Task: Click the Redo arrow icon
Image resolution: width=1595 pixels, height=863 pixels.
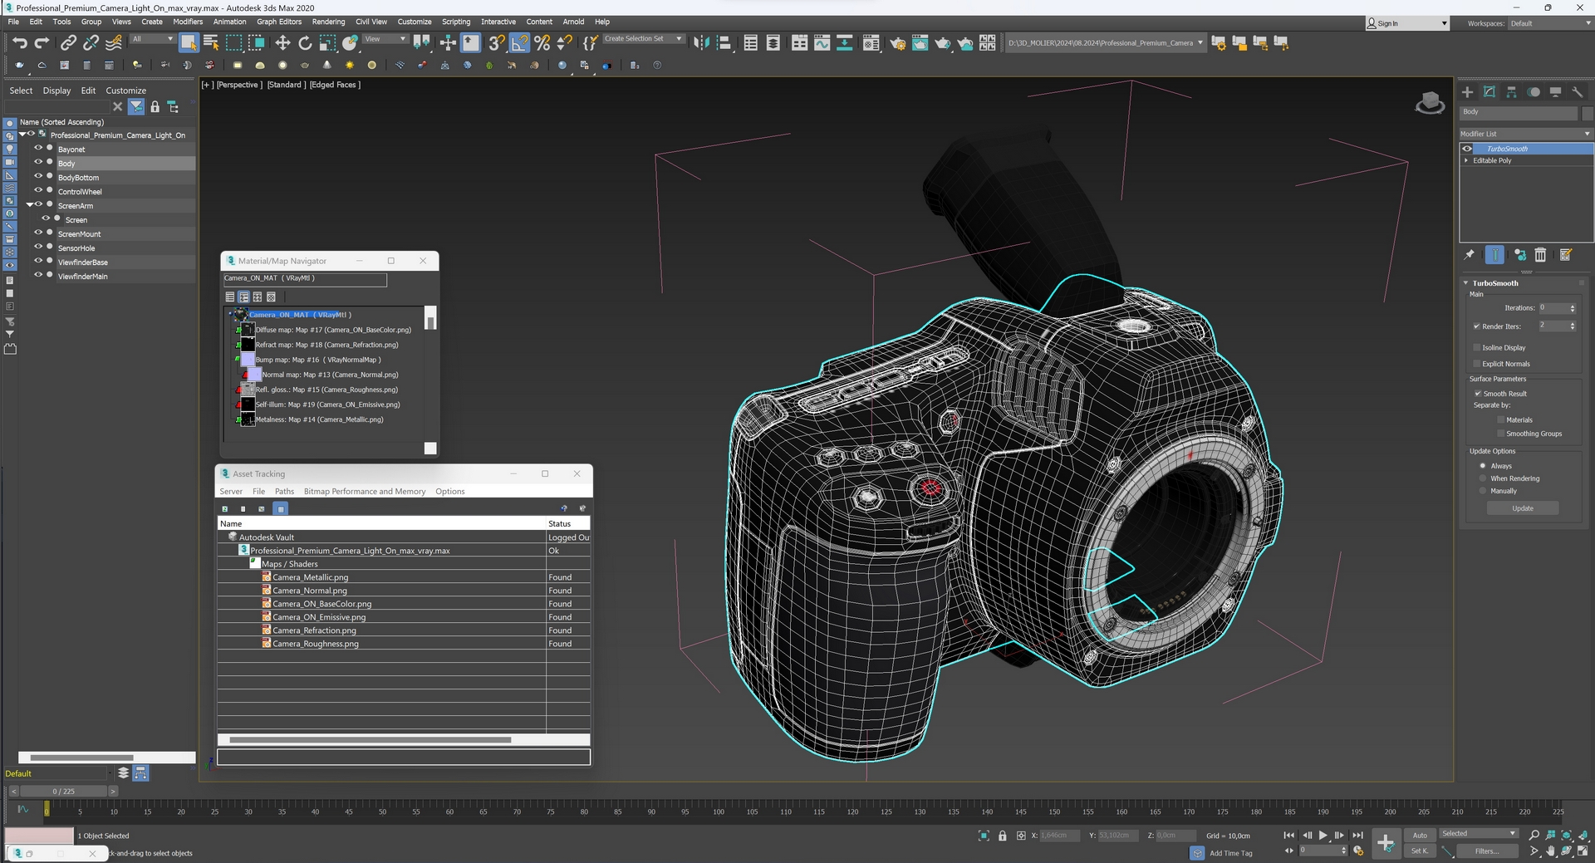Action: 42,42
